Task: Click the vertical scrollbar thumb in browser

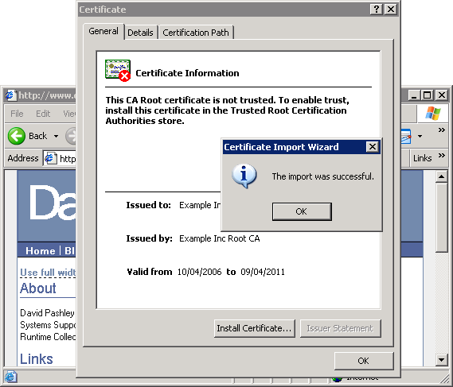Action: [x=441, y=219]
